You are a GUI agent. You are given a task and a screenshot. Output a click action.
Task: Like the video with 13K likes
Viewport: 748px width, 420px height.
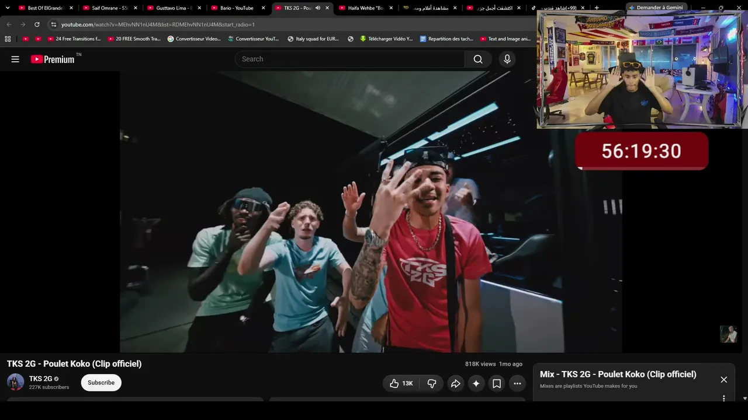[401, 383]
